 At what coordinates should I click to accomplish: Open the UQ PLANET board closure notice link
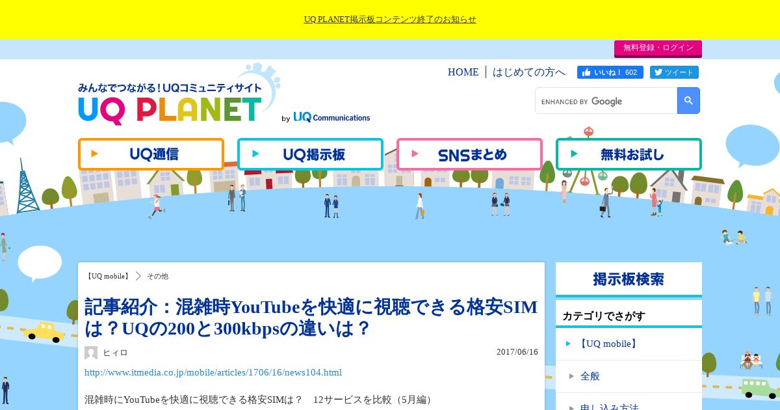[x=390, y=20]
